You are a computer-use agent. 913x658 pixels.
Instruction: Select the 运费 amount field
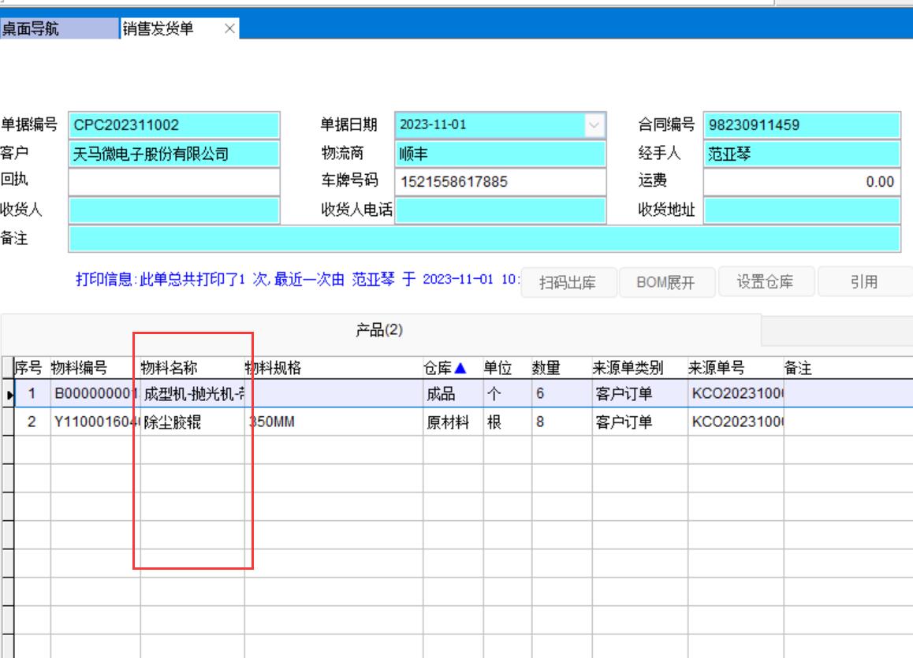801,182
